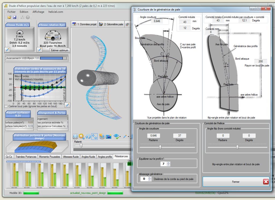This screenshot has height=200, width=275.
Task: Enable "Caréner bout pale" checkbox
Action: coord(6,106)
